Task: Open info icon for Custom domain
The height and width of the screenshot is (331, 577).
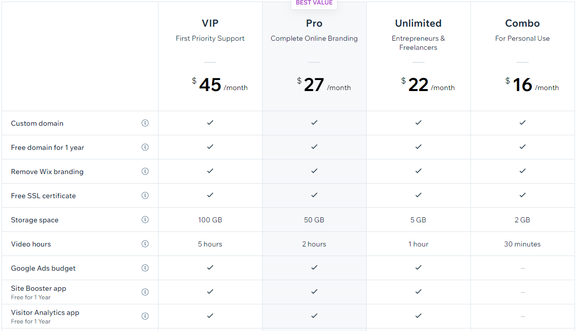Action: [x=145, y=123]
